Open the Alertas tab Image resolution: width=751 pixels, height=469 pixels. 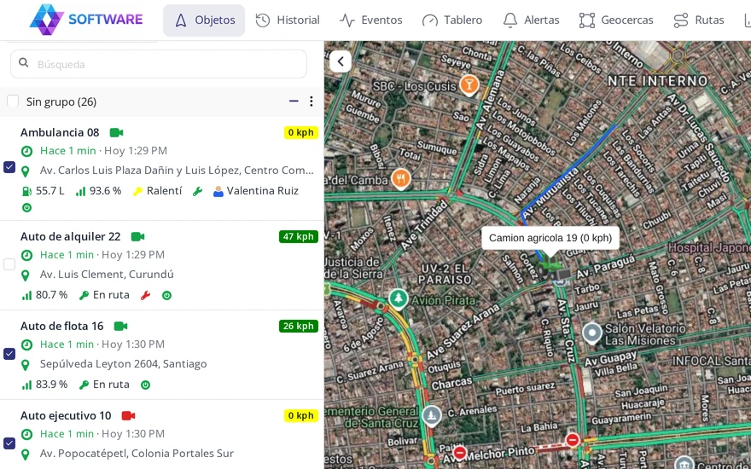[x=531, y=20]
